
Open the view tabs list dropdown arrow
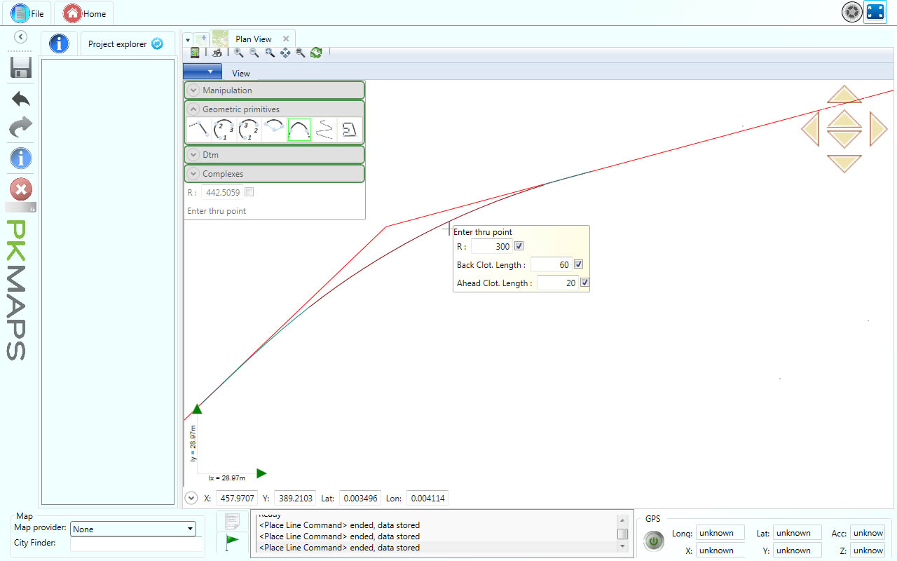pos(188,40)
